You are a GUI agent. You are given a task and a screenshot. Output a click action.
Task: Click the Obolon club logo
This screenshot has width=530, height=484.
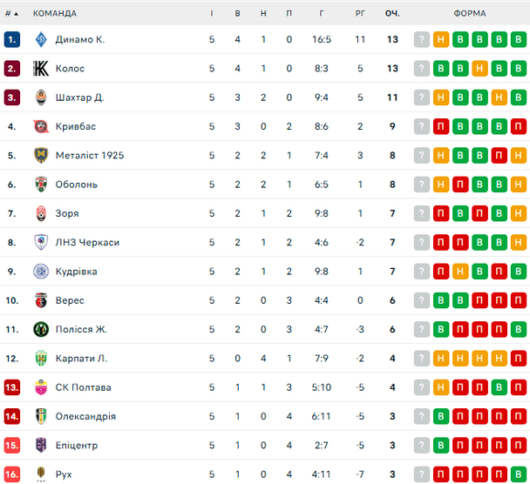pyautogui.click(x=40, y=185)
